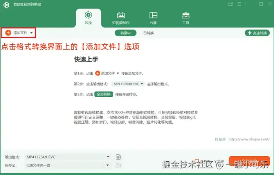The image size is (274, 175).
Task: Click the 保存至 label at the bottom
Action: tap(11, 165)
